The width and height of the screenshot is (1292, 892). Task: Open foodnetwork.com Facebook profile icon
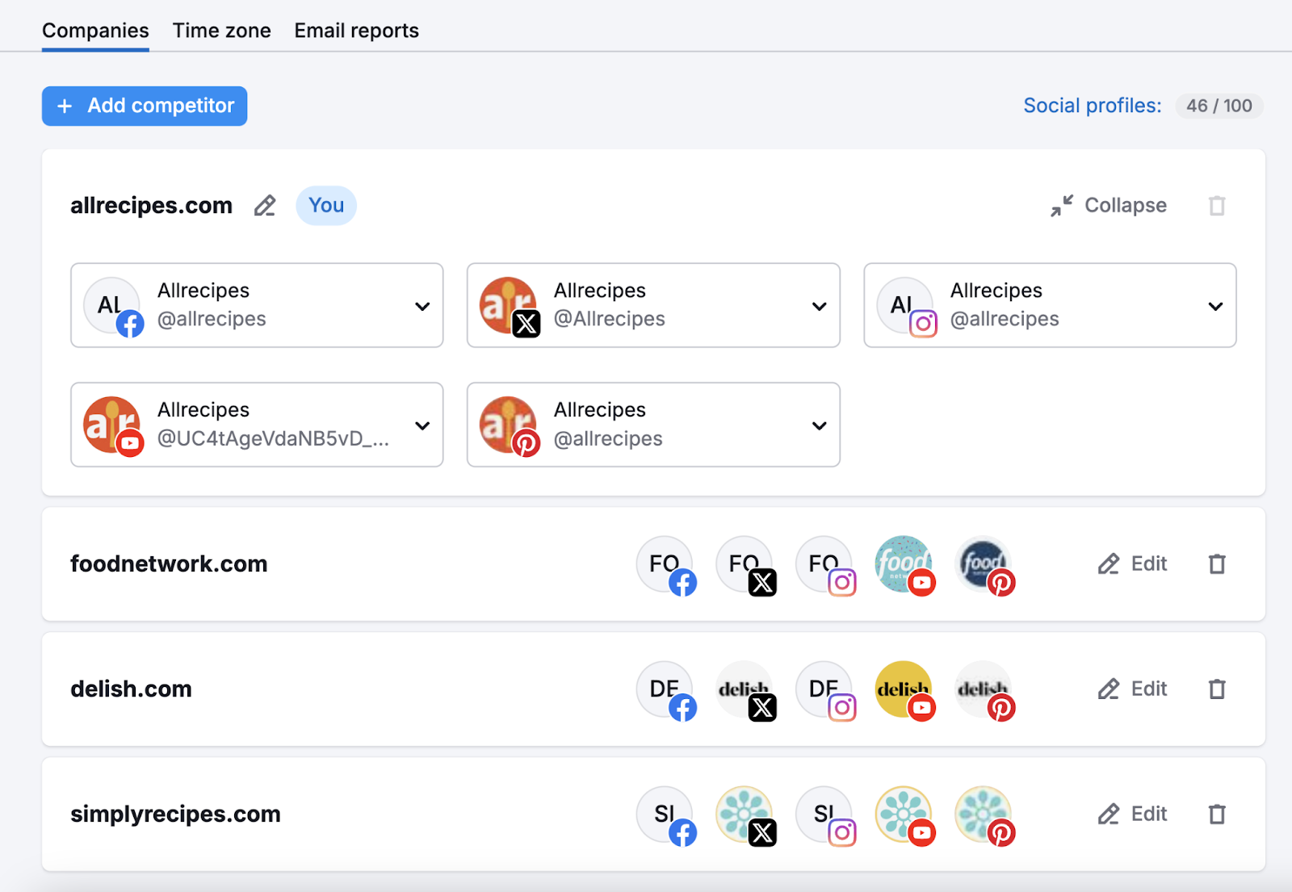(665, 564)
